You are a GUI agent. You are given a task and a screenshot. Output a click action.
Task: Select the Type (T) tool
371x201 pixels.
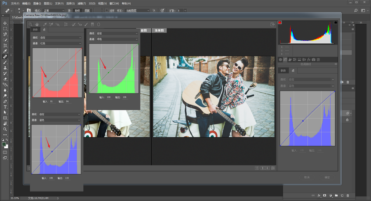click(5, 107)
